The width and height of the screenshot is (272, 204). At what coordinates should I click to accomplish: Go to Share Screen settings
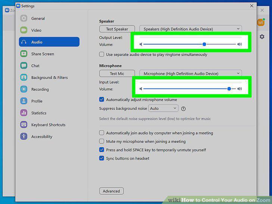[49, 54]
